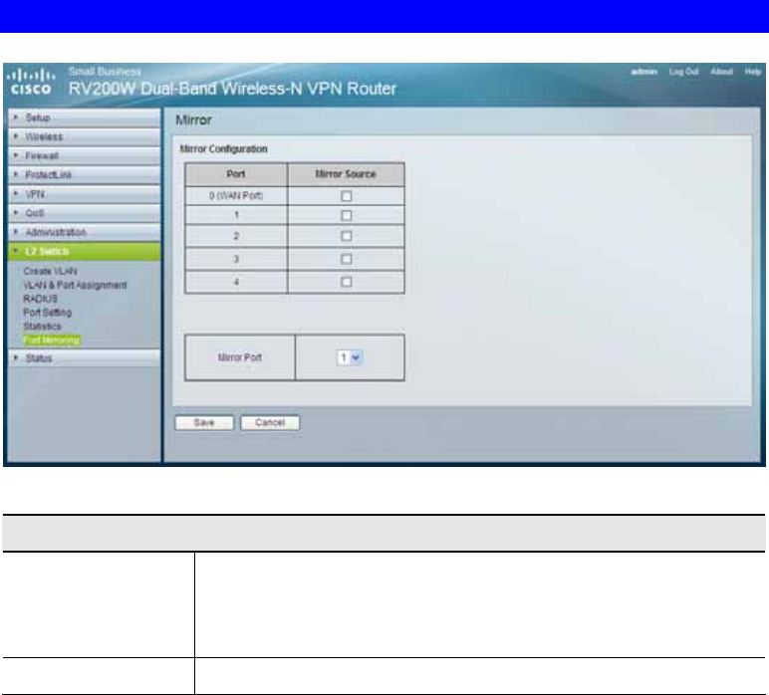Expand the Status menu
This screenshot has height=695, width=769.
(x=85, y=358)
